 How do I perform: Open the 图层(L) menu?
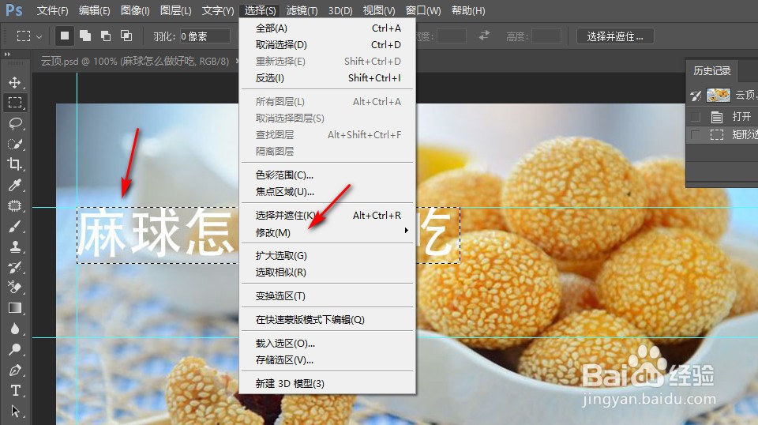click(175, 10)
